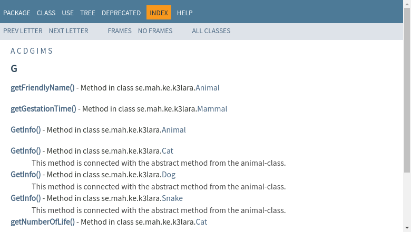This screenshot has height=232, width=411.
Task: Open the PACKAGE navigation link
Action: tap(17, 13)
